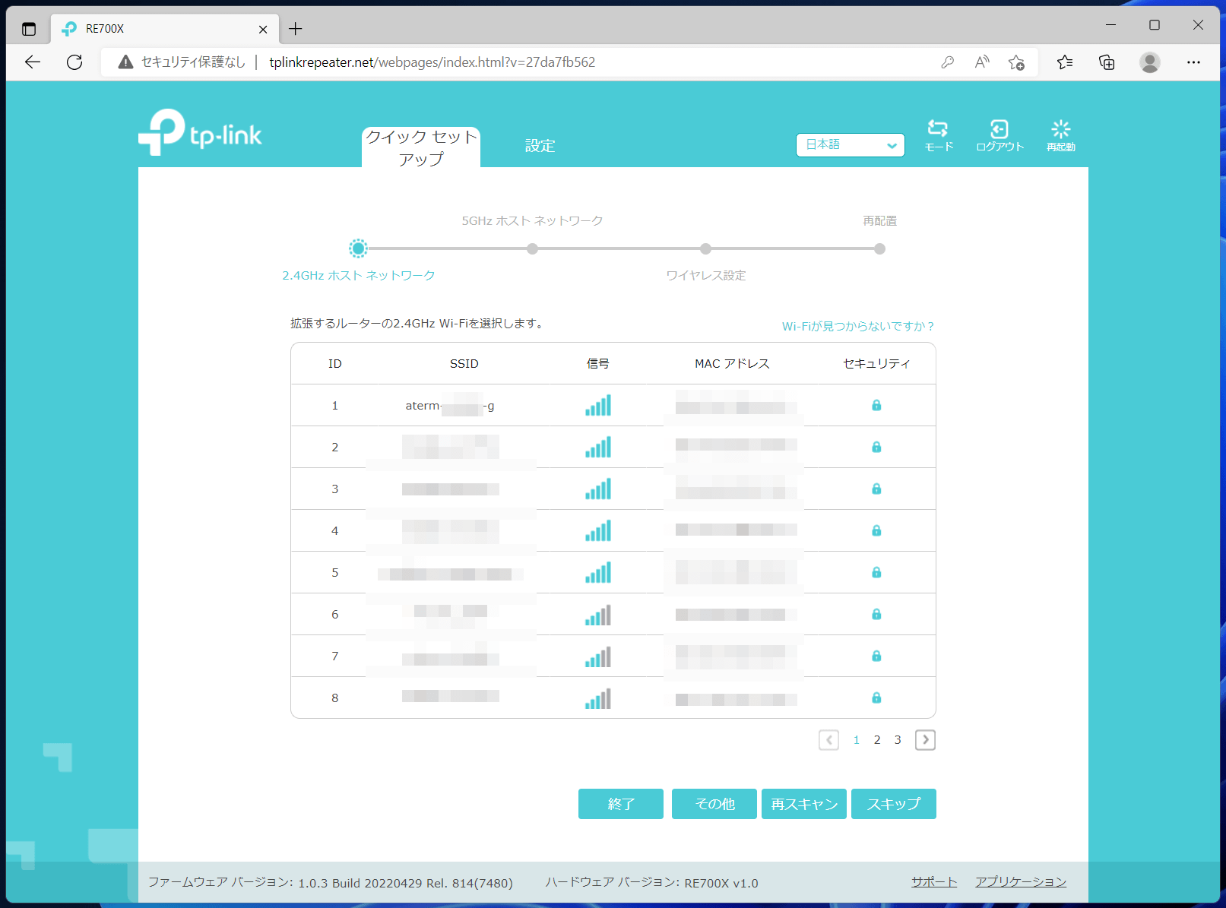The height and width of the screenshot is (908, 1226).
Task: Click the lock icon in row 6
Action: pos(876,614)
